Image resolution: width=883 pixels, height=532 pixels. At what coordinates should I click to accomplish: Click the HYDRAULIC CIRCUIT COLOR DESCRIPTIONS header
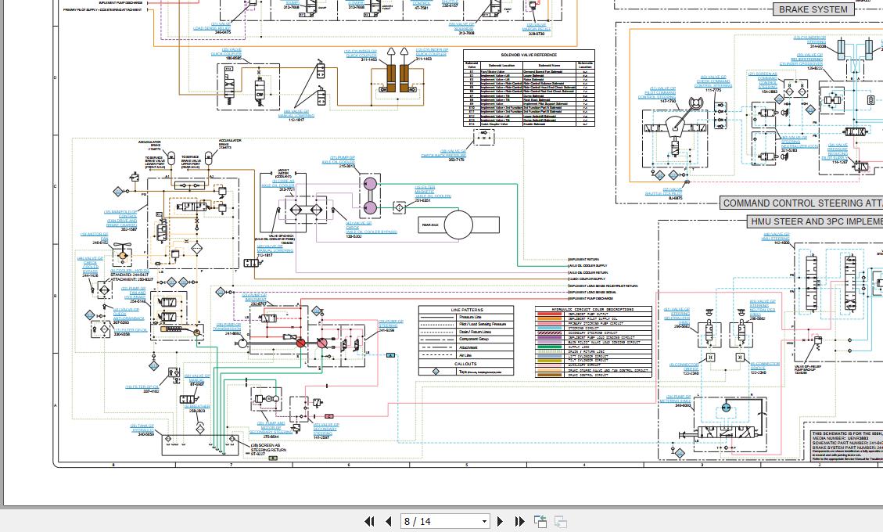[593, 308]
